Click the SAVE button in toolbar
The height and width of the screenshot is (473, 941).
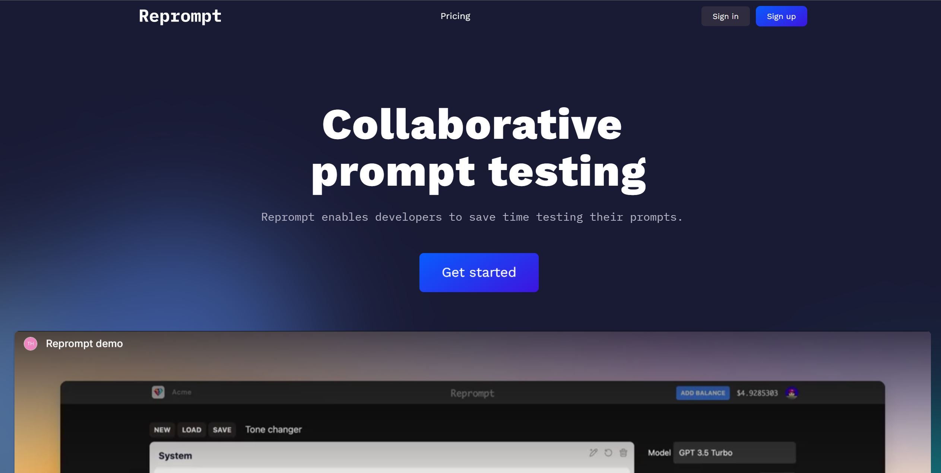(222, 429)
